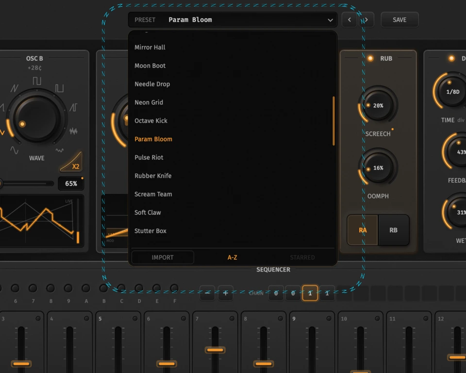The width and height of the screenshot is (466, 373).
Task: Toggle sequencer step dot labeled 9
Action: (68, 288)
